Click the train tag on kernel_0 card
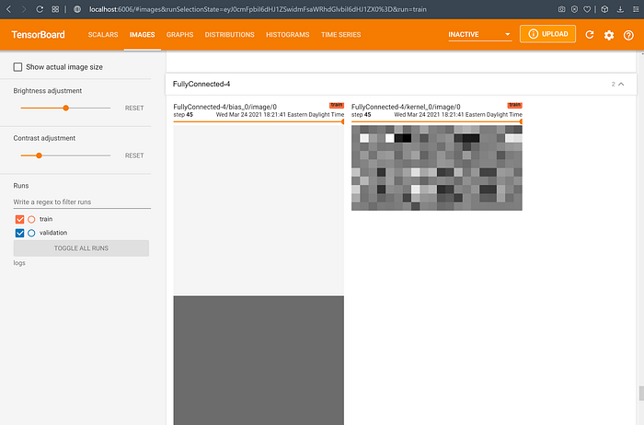The width and height of the screenshot is (644, 425). pos(514,105)
